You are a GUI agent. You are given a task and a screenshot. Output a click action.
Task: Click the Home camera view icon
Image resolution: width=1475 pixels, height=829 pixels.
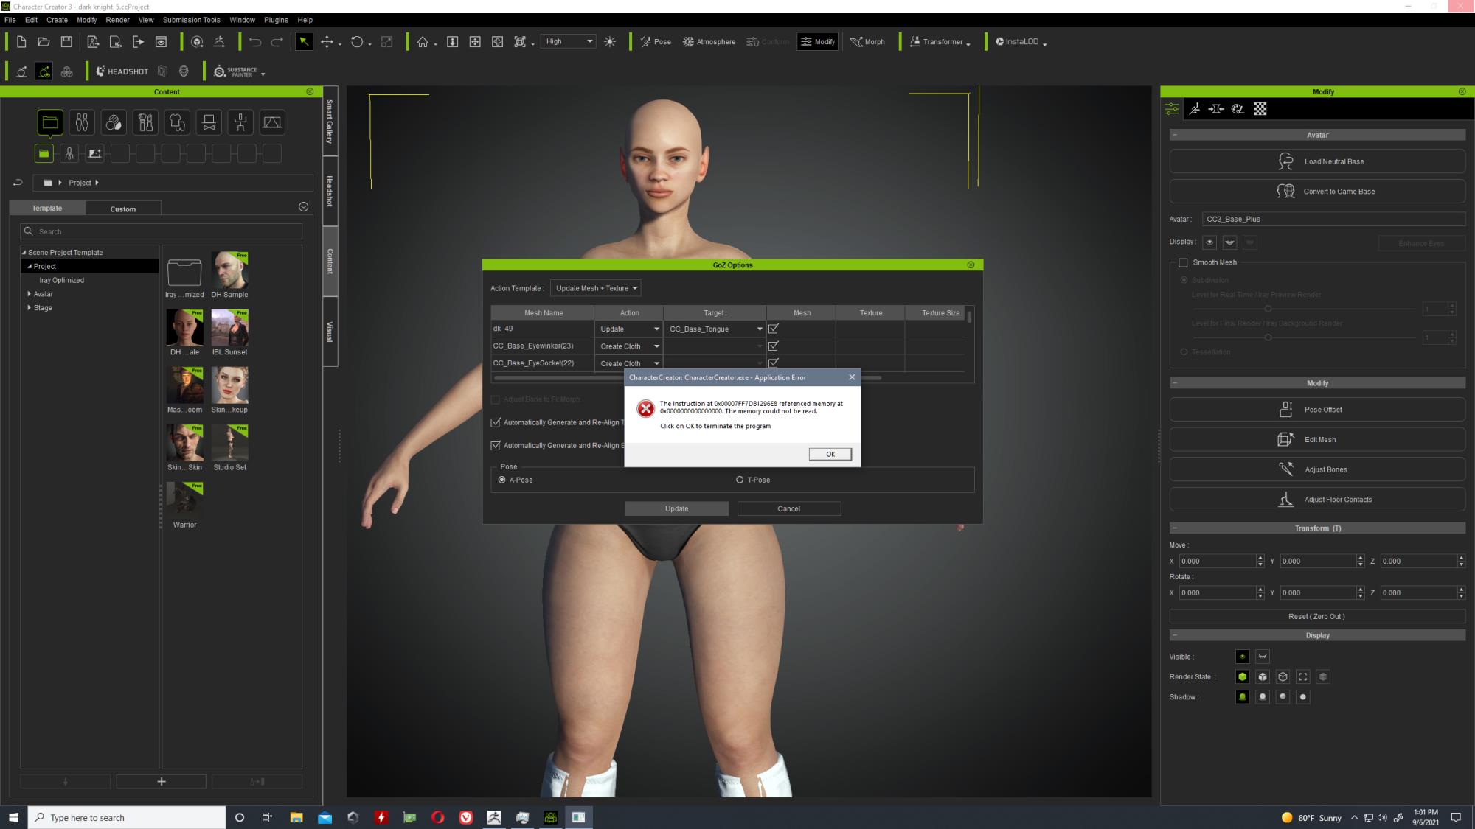point(423,42)
